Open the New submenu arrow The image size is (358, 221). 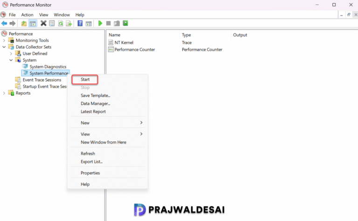(x=141, y=122)
